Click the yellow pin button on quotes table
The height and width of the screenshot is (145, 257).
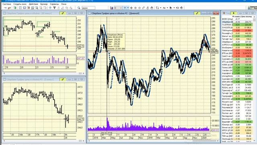pyautogui.click(x=234, y=13)
